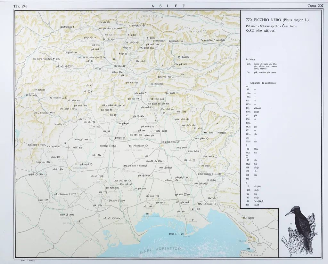
Task: Click the TRIESTE city label
Action: tap(242, 240)
